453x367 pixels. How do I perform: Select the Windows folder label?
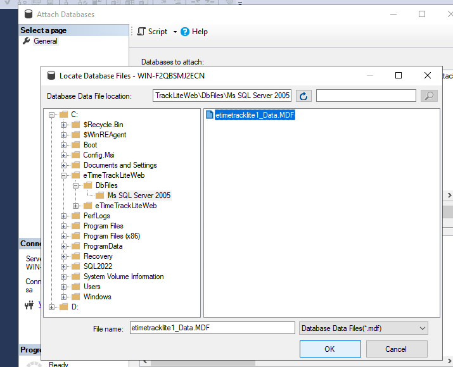click(97, 297)
